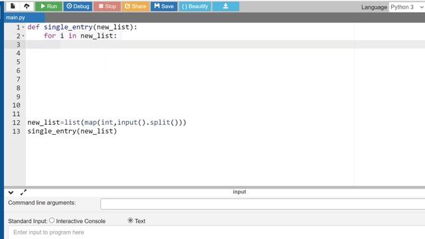Select Interactive Console radio button

pyautogui.click(x=52, y=220)
